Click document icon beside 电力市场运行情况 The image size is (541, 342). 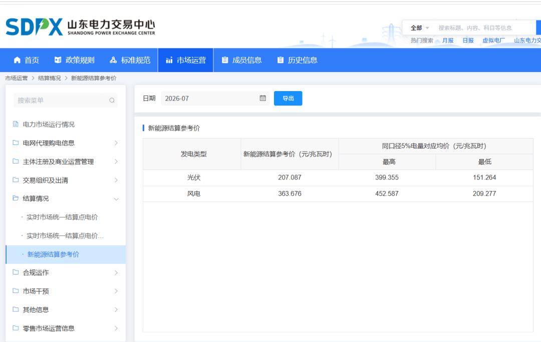click(16, 124)
